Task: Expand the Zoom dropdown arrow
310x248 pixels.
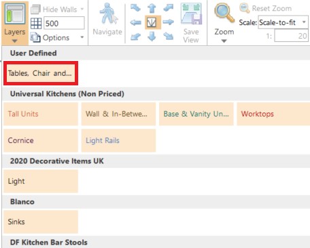Action: tap(224, 41)
